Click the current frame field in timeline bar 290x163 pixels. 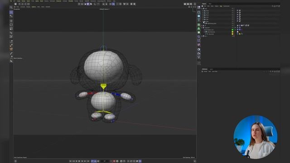(105, 161)
